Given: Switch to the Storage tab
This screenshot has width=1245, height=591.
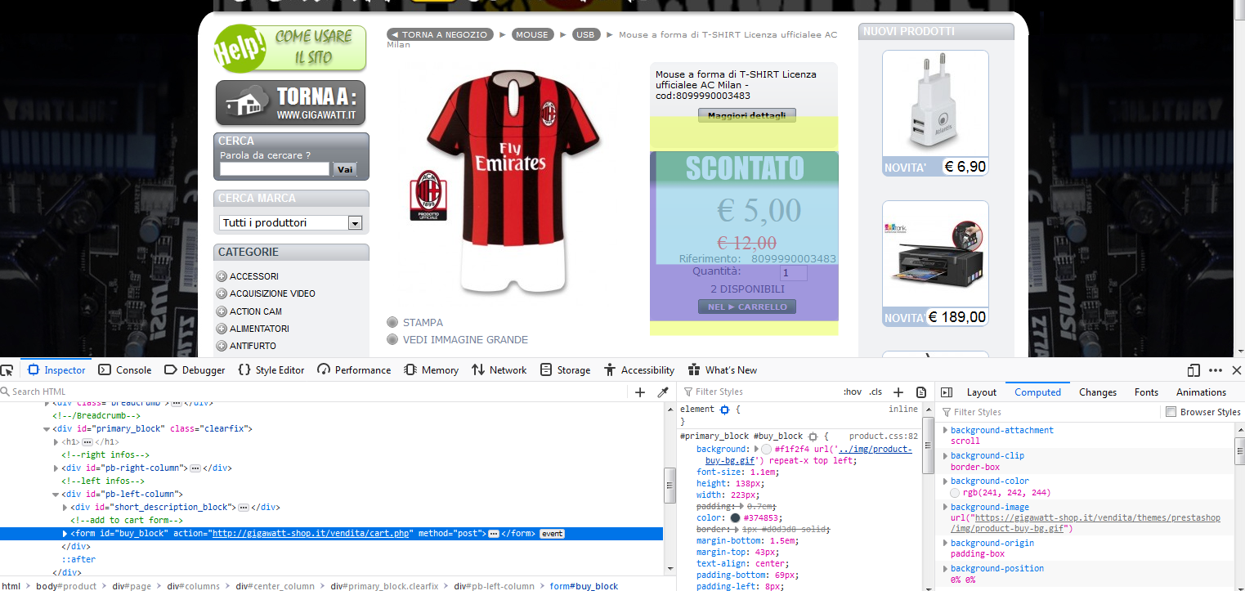Looking at the screenshot, I should pyautogui.click(x=565, y=370).
